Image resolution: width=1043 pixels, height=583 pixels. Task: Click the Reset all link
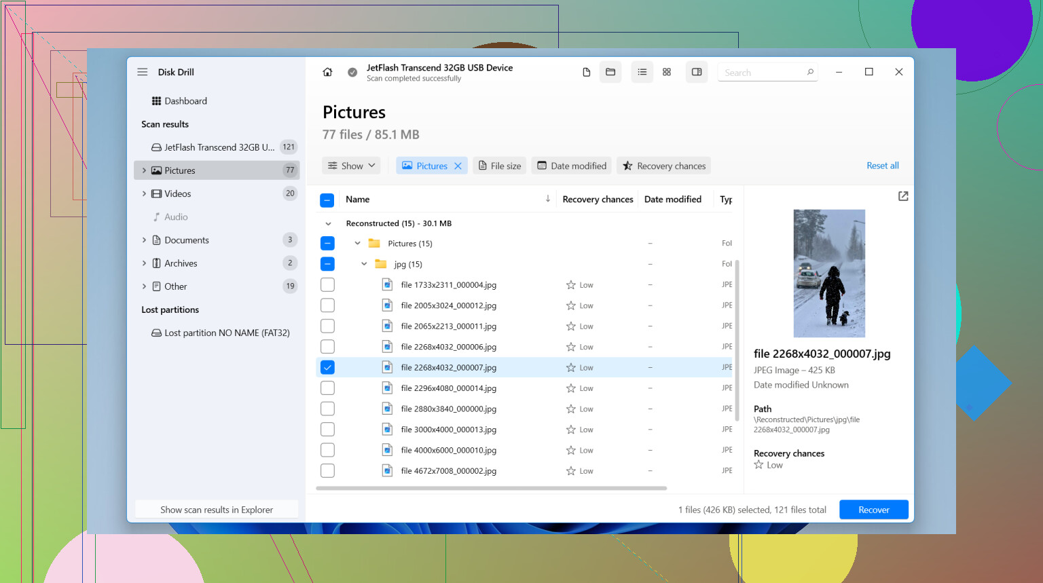[883, 166]
